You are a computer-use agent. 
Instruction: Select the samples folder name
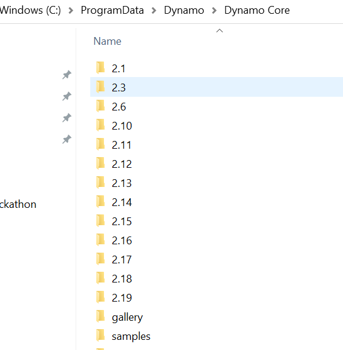coord(131,337)
